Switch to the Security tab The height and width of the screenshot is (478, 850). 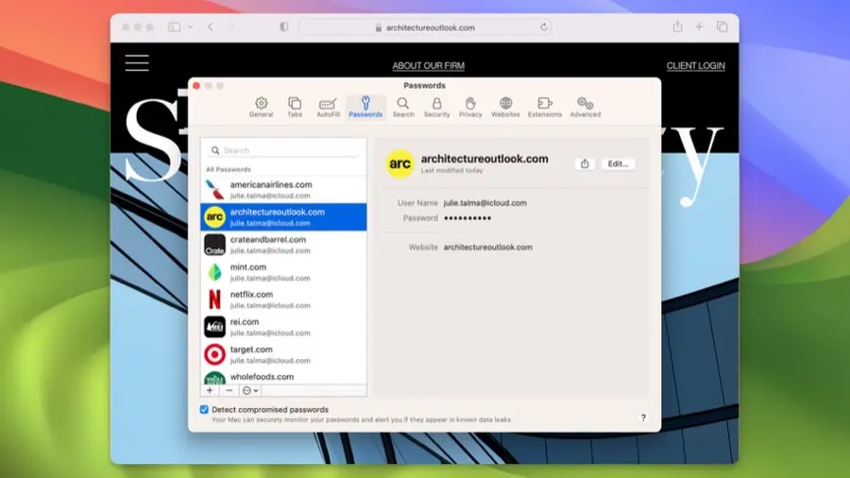pos(436,107)
